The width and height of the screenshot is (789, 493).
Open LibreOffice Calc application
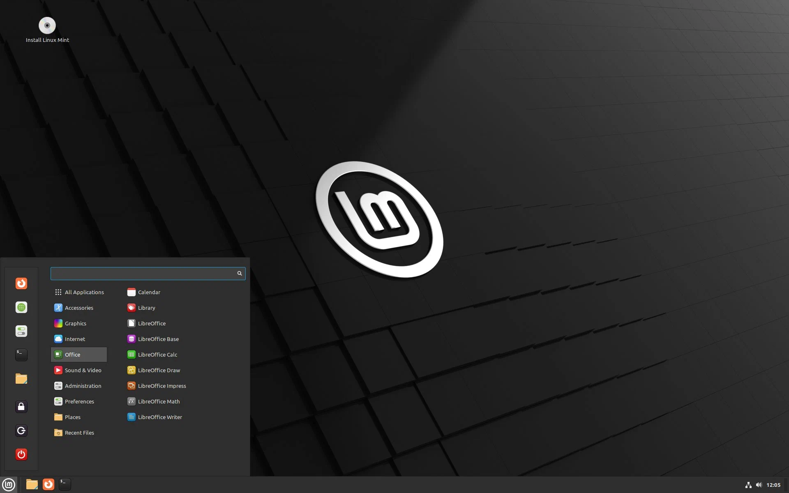[157, 355]
